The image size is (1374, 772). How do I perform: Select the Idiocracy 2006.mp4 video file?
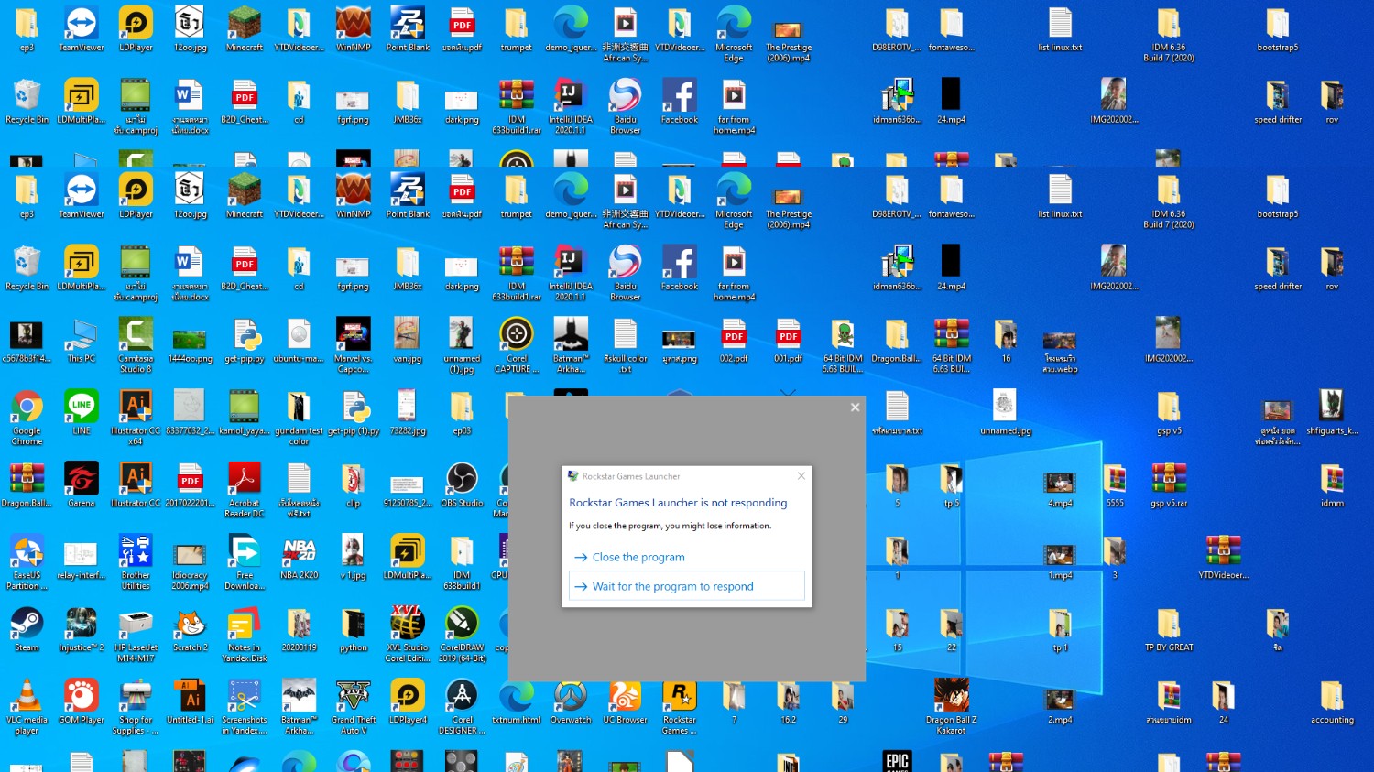point(191,563)
